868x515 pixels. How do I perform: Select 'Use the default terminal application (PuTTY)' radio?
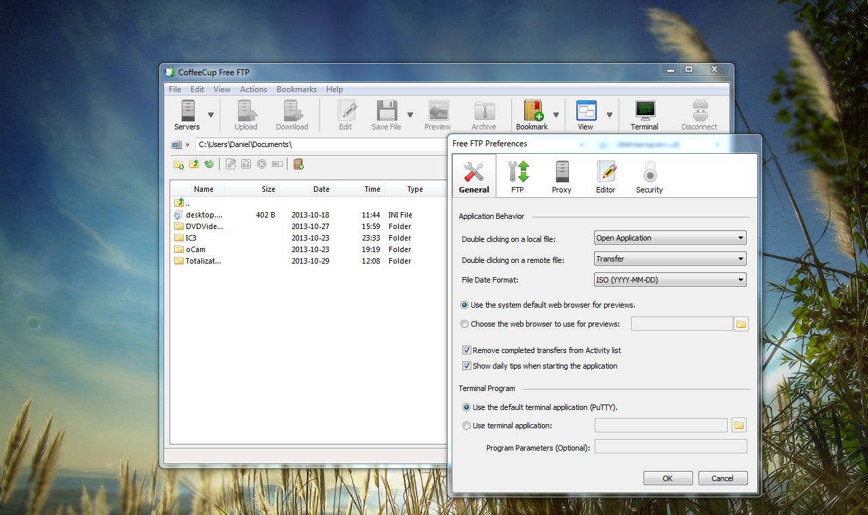click(466, 407)
